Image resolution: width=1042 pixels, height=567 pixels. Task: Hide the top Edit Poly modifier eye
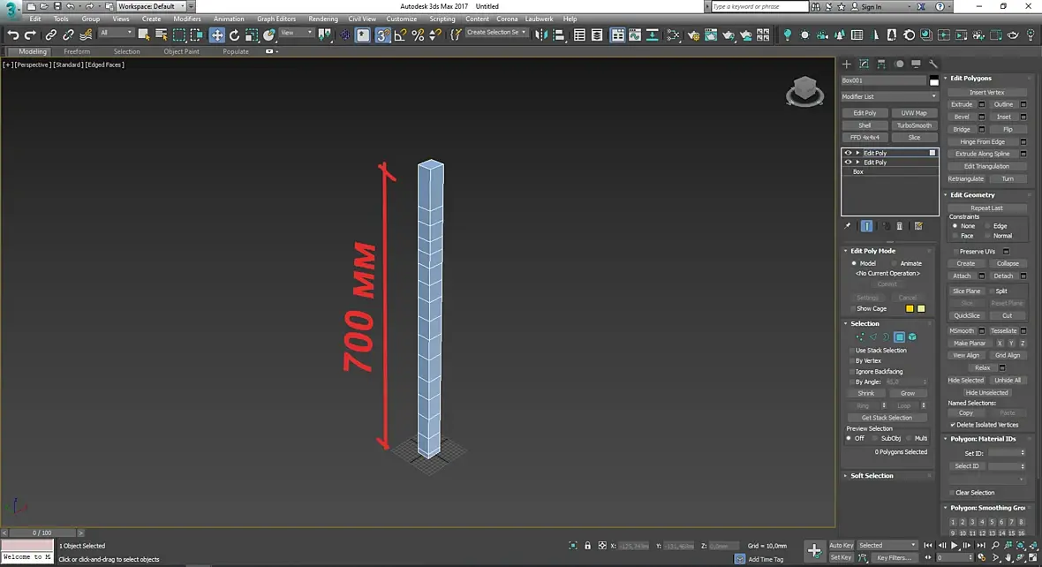coord(848,153)
